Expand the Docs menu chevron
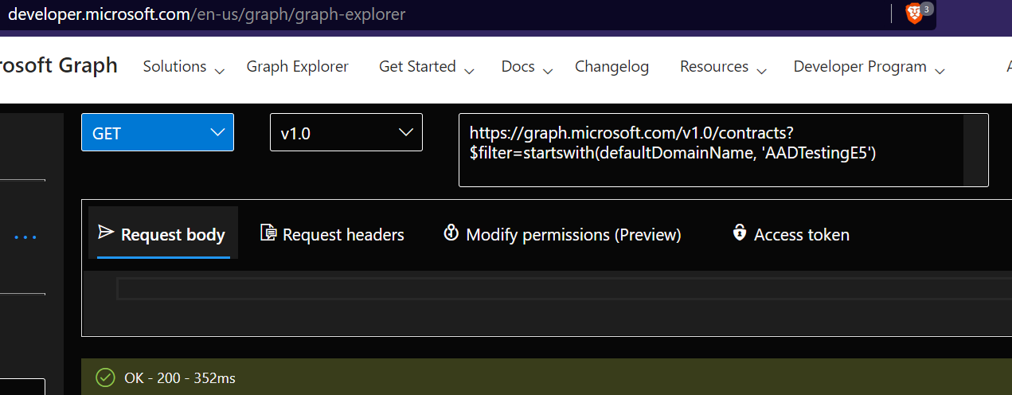This screenshot has width=1012, height=395. pos(548,71)
